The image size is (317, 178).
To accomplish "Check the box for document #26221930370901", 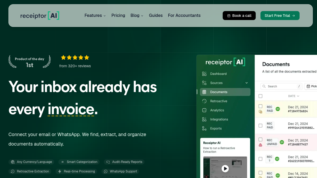I will 260,159.
